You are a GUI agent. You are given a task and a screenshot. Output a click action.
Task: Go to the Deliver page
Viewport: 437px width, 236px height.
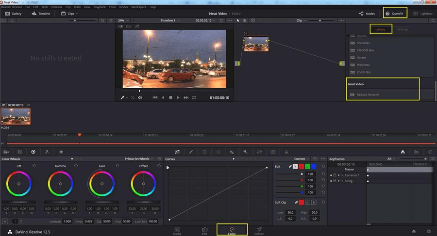point(259,230)
